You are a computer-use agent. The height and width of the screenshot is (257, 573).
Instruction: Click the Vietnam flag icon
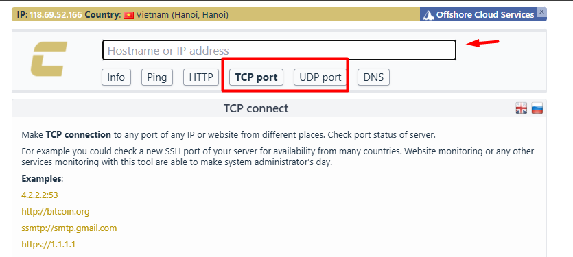[x=128, y=15]
